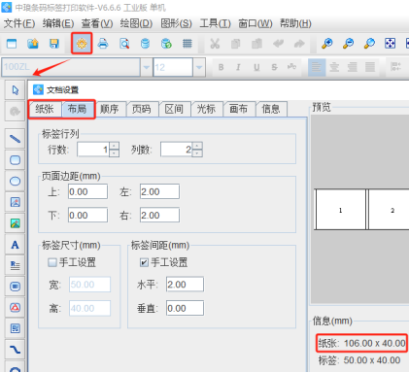409x373 pixels.
Task: Decrease the column count stepper
Action: tap(197, 153)
